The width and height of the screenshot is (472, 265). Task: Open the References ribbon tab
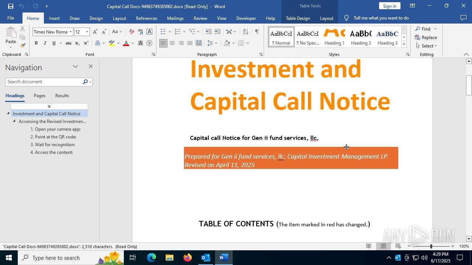146,18
